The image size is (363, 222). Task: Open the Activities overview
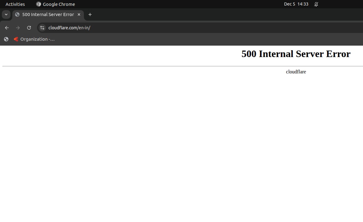click(15, 4)
